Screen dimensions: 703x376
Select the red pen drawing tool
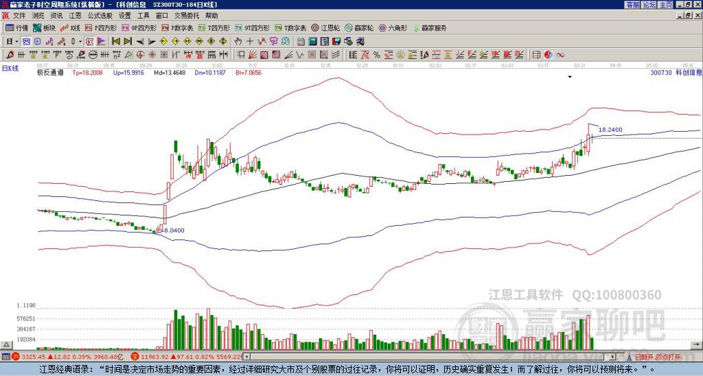click(x=10, y=55)
